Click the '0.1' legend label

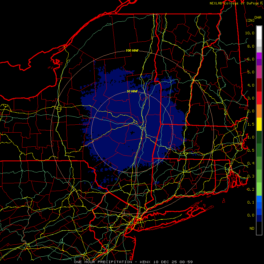(x=251, y=202)
